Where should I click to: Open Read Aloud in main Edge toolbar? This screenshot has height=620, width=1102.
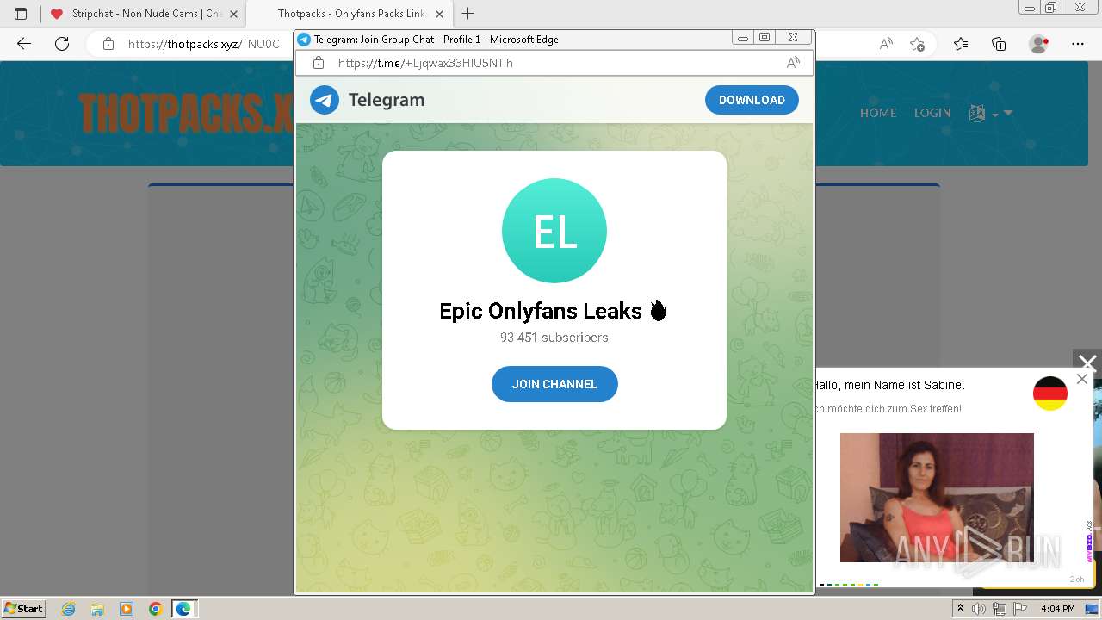tap(886, 44)
